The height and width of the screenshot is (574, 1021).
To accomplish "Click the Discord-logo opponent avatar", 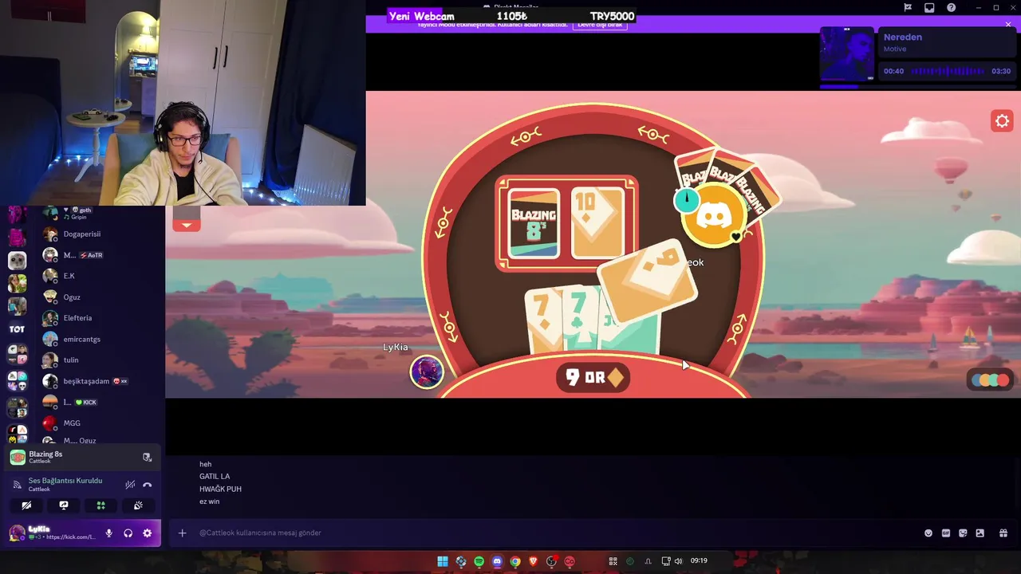I will click(714, 215).
